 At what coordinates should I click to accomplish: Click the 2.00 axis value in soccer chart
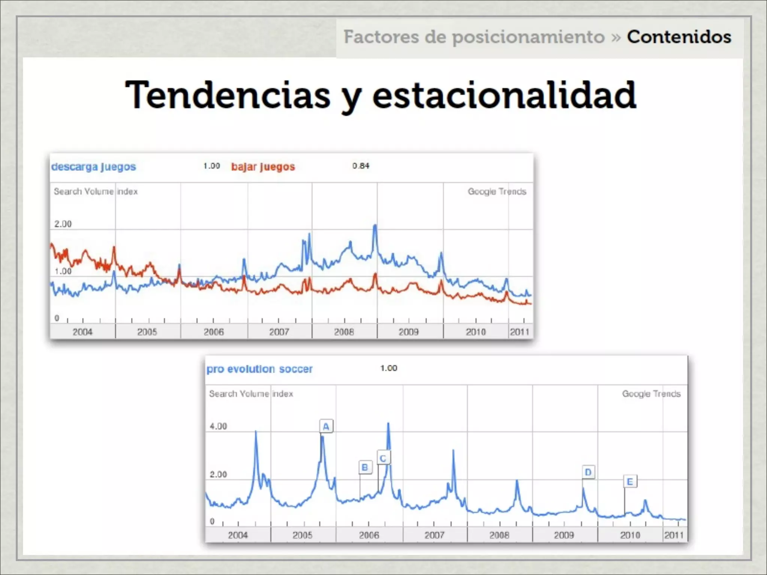point(218,474)
